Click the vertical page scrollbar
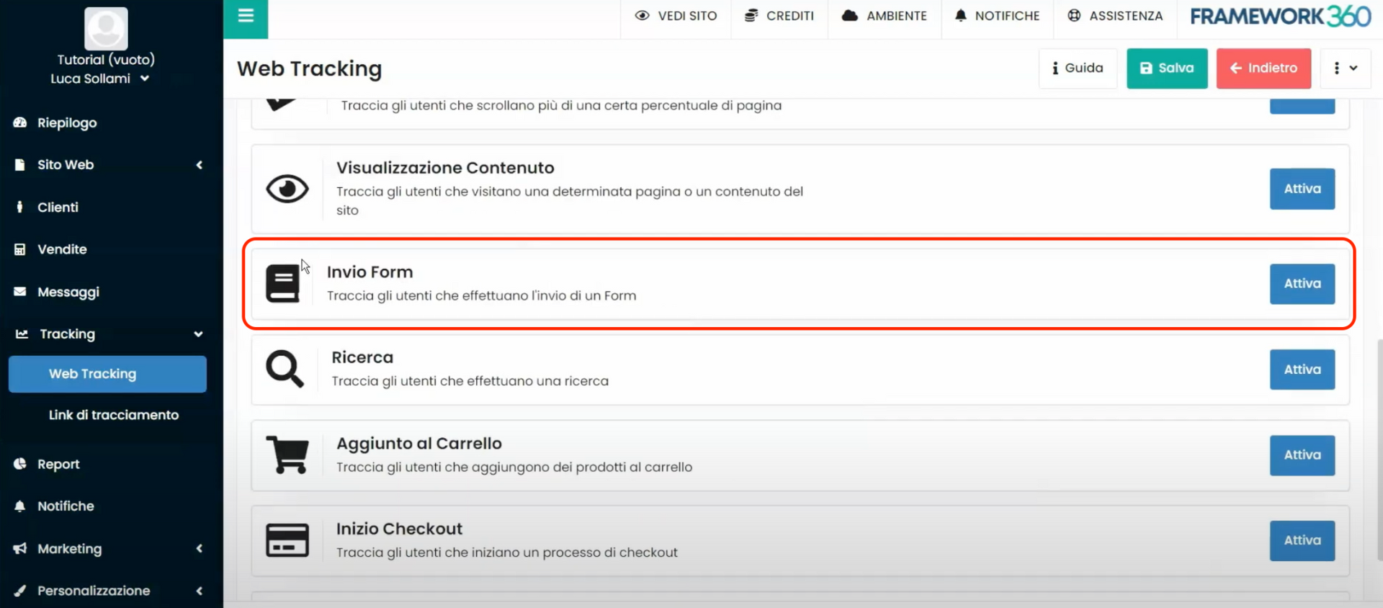Viewport: 1383px width, 608px height. click(1378, 447)
